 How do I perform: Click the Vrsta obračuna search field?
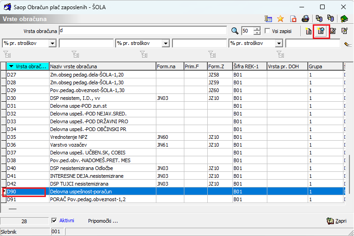143,31
